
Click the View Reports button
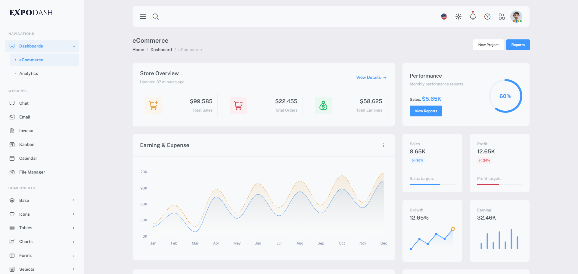[426, 111]
